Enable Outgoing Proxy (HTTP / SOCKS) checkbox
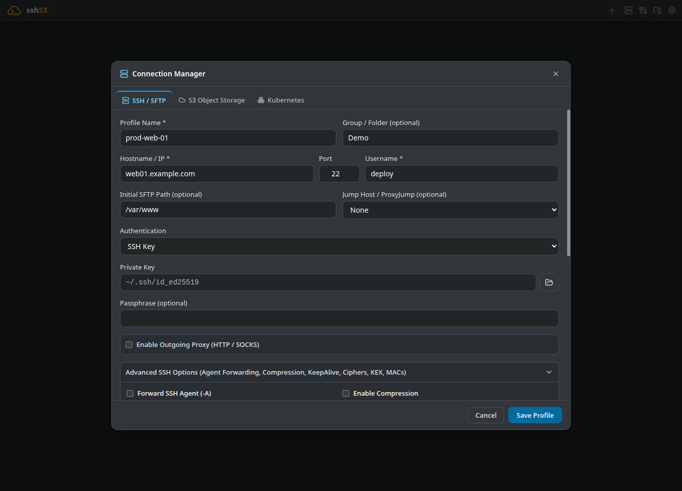This screenshot has height=491, width=682. [129, 345]
